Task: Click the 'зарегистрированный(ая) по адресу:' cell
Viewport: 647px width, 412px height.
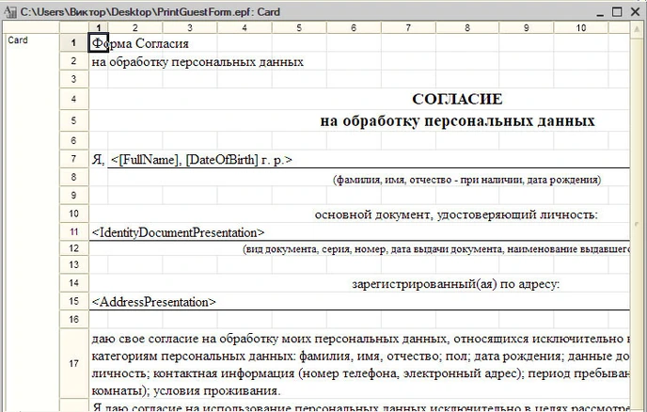Action: tap(455, 284)
